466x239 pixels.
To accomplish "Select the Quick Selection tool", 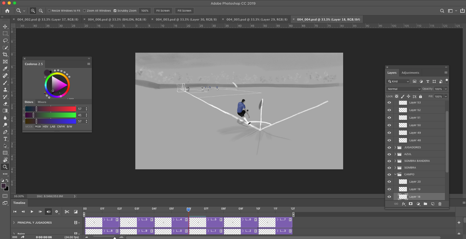I will point(5,48).
